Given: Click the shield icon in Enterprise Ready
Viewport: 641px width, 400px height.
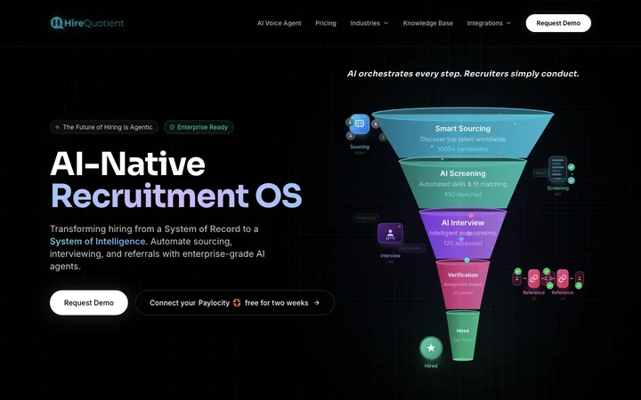Looking at the screenshot, I should point(172,127).
